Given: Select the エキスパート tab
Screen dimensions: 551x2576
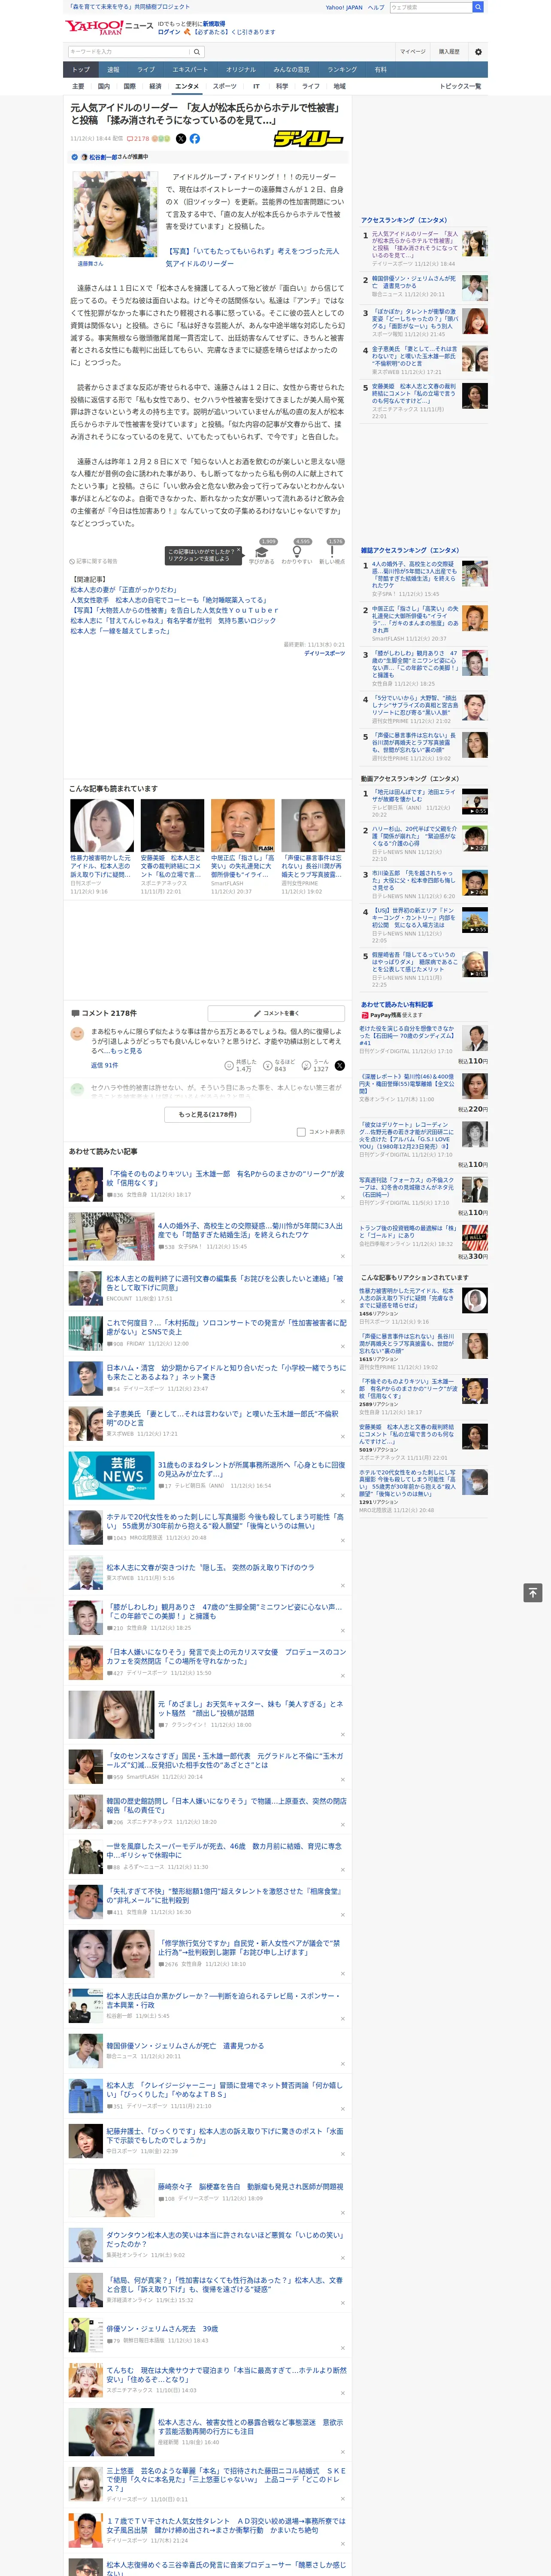Looking at the screenshot, I should [190, 70].
